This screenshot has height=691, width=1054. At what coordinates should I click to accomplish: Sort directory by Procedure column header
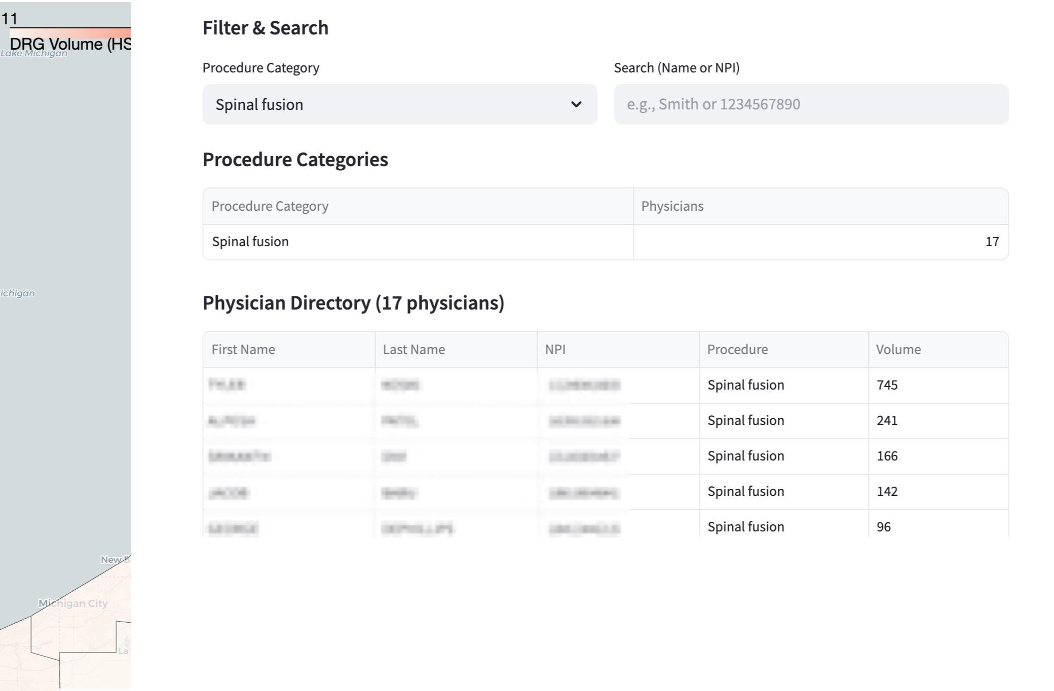pos(737,350)
